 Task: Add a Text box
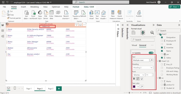click(x=97, y=15)
